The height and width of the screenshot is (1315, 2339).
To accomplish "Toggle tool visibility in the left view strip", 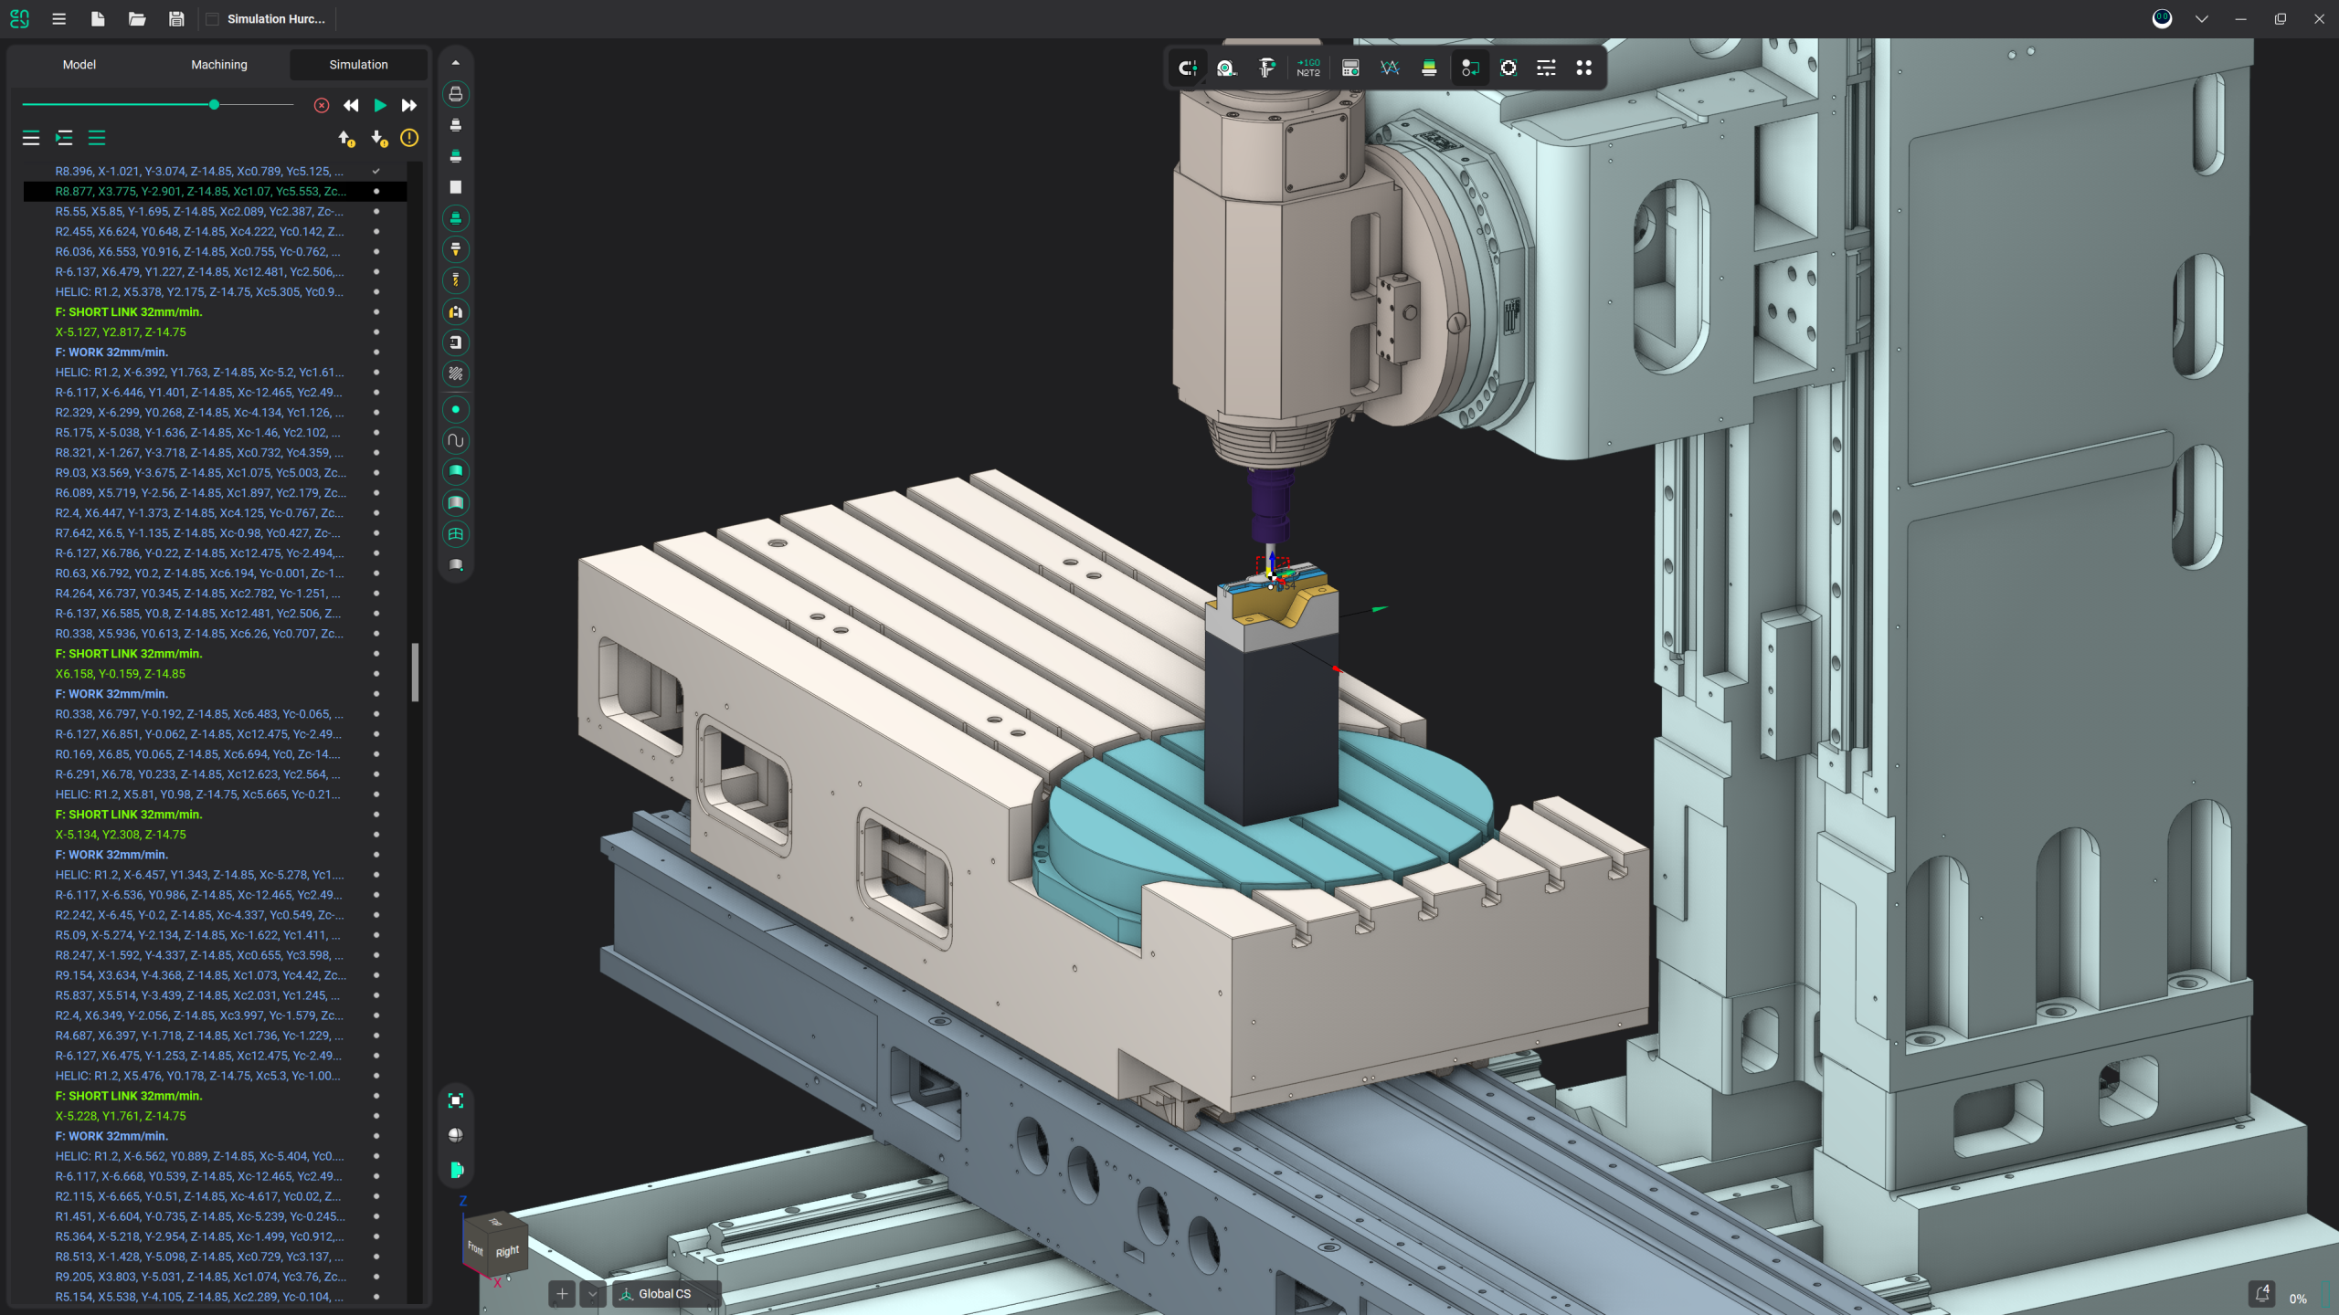I will (456, 249).
